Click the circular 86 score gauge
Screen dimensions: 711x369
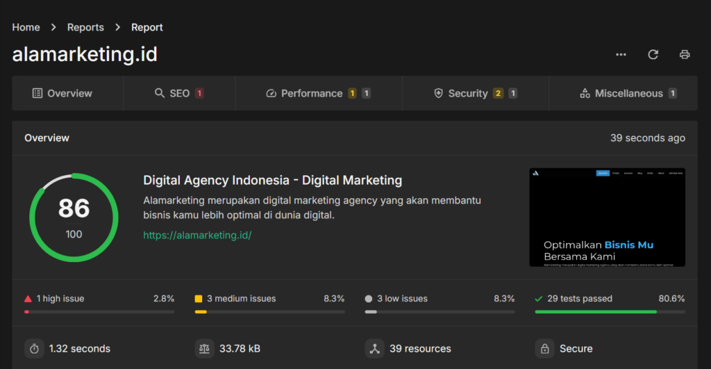pyautogui.click(x=74, y=218)
